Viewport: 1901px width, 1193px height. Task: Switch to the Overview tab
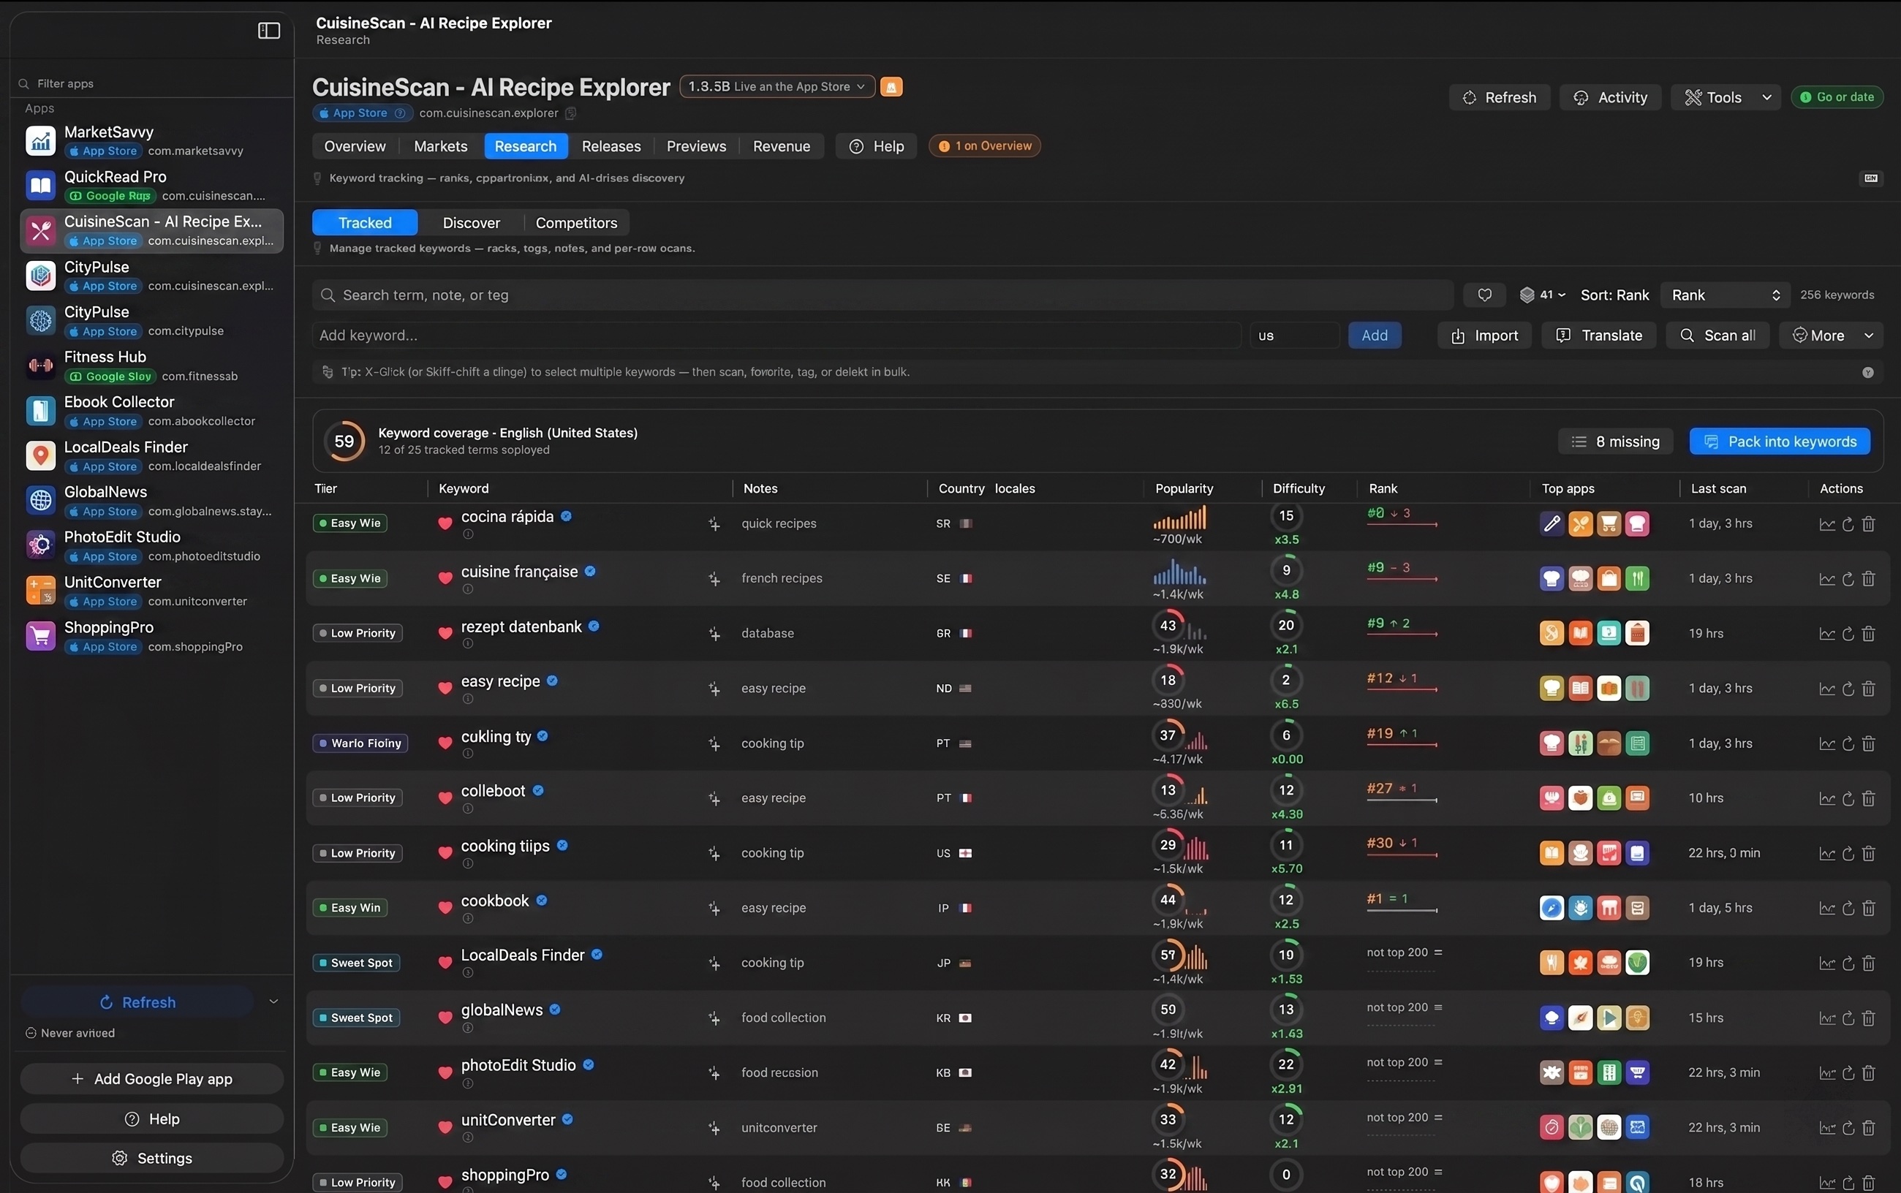355,146
